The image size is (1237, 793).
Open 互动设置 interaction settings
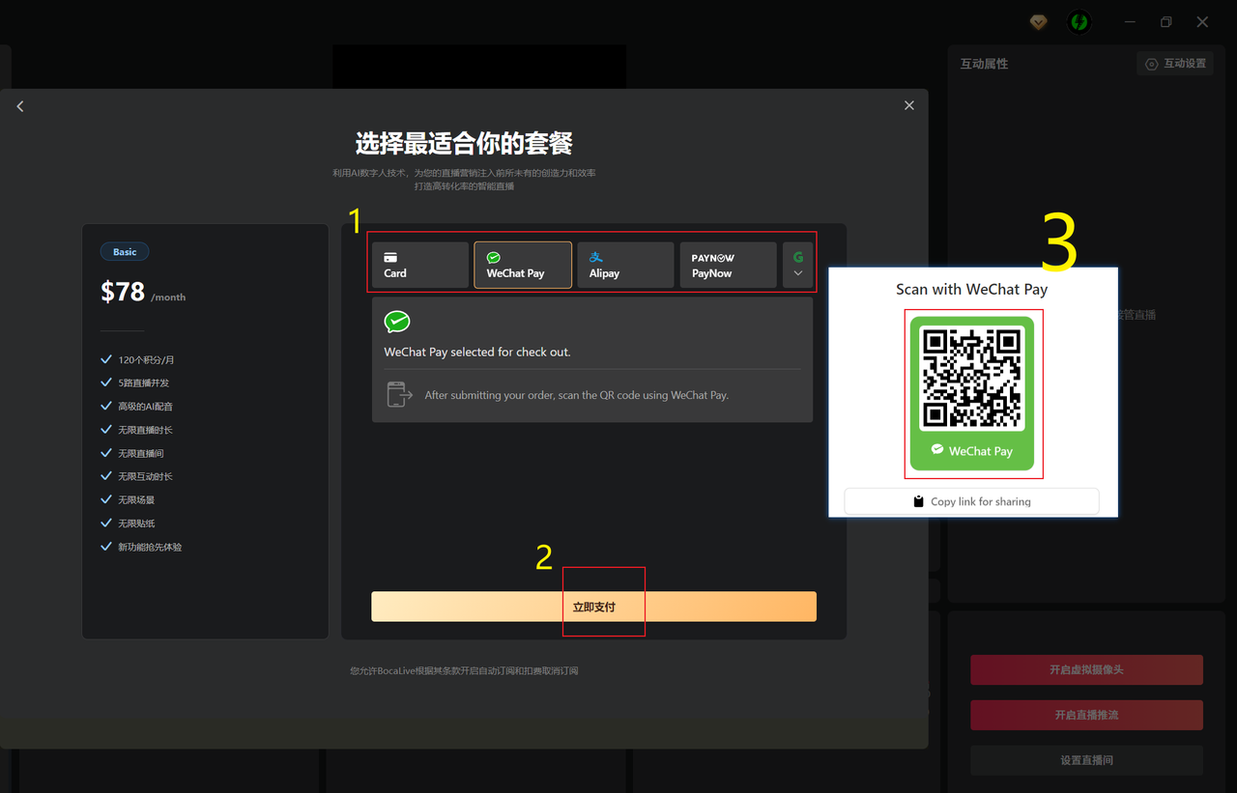click(1175, 64)
